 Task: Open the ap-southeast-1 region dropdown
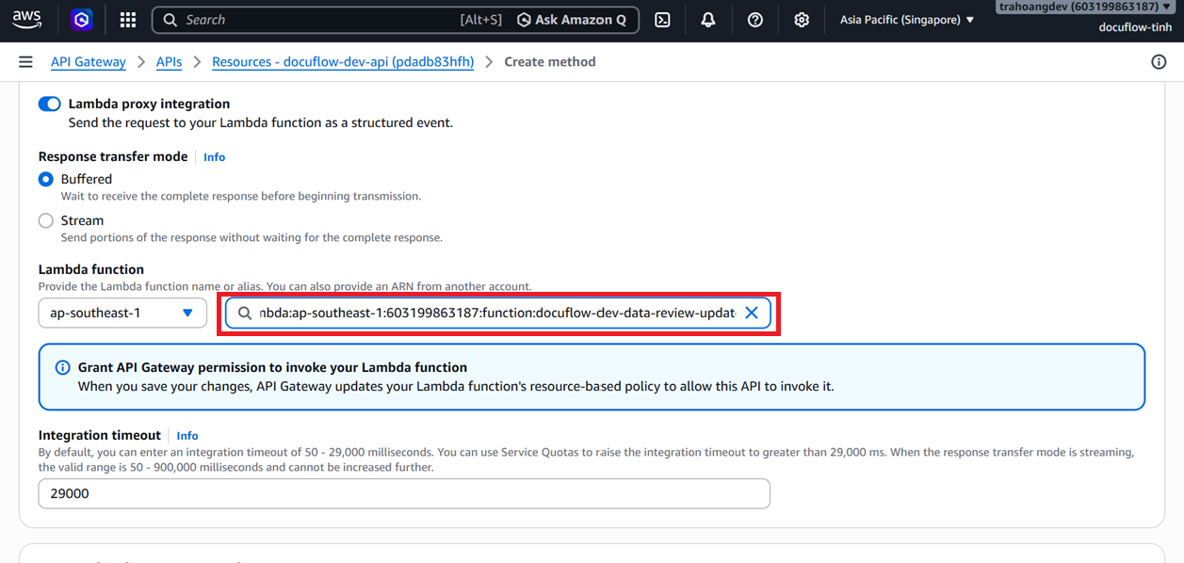pos(122,313)
